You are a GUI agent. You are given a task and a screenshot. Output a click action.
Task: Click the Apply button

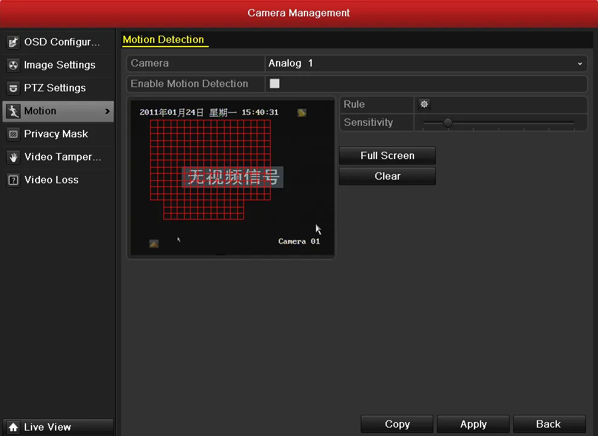point(473,424)
